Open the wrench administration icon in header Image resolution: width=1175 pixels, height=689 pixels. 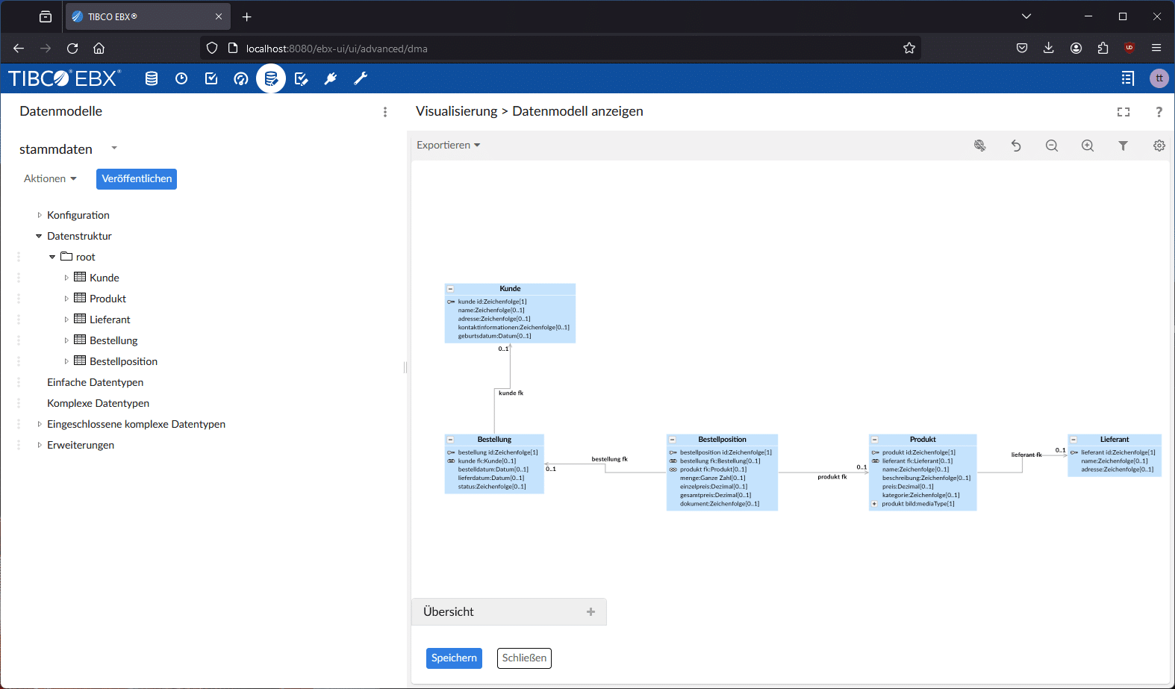coord(361,78)
